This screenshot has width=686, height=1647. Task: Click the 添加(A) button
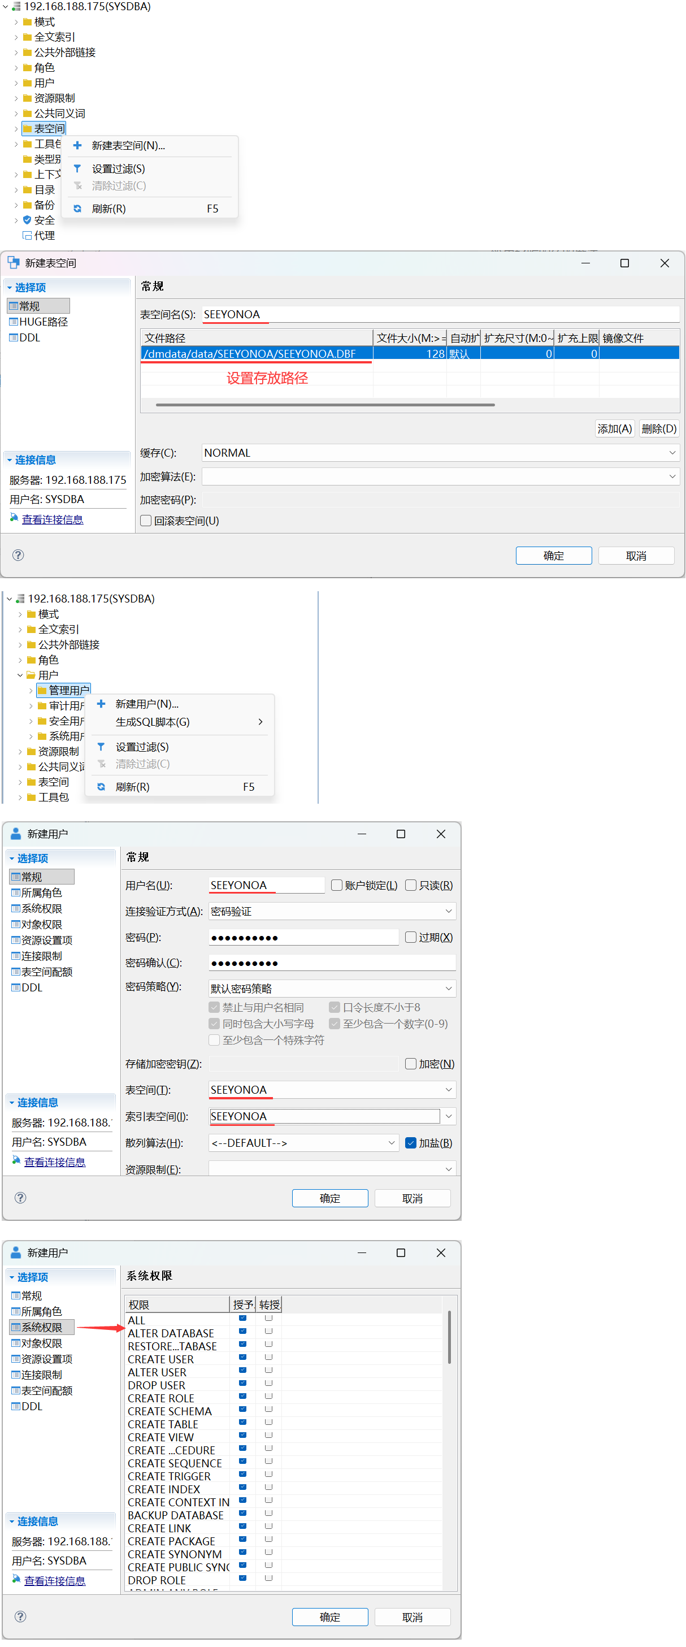pos(614,429)
